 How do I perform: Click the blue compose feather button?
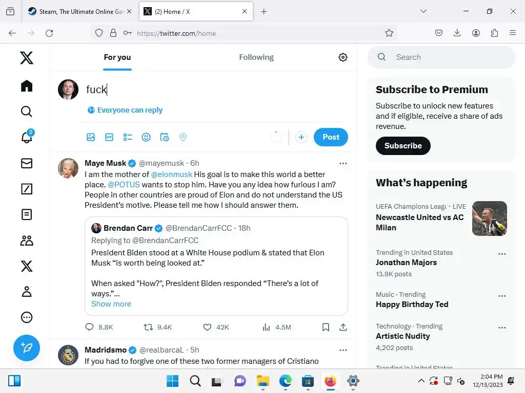coord(27,348)
